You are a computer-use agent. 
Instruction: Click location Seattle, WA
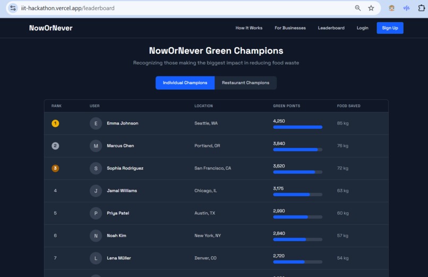(x=206, y=123)
